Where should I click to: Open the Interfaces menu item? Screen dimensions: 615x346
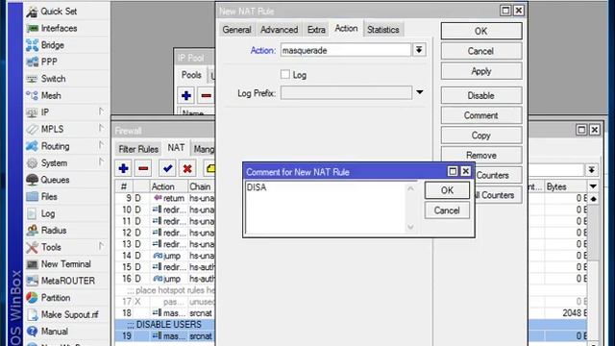point(59,28)
